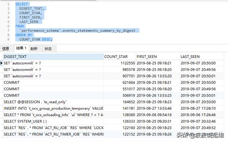Click the LAST_SEEN column header
This screenshot has width=228, height=142.
pyautogui.click(x=202, y=57)
